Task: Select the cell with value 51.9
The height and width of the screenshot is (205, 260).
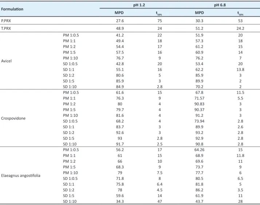Action: [x=199, y=35]
